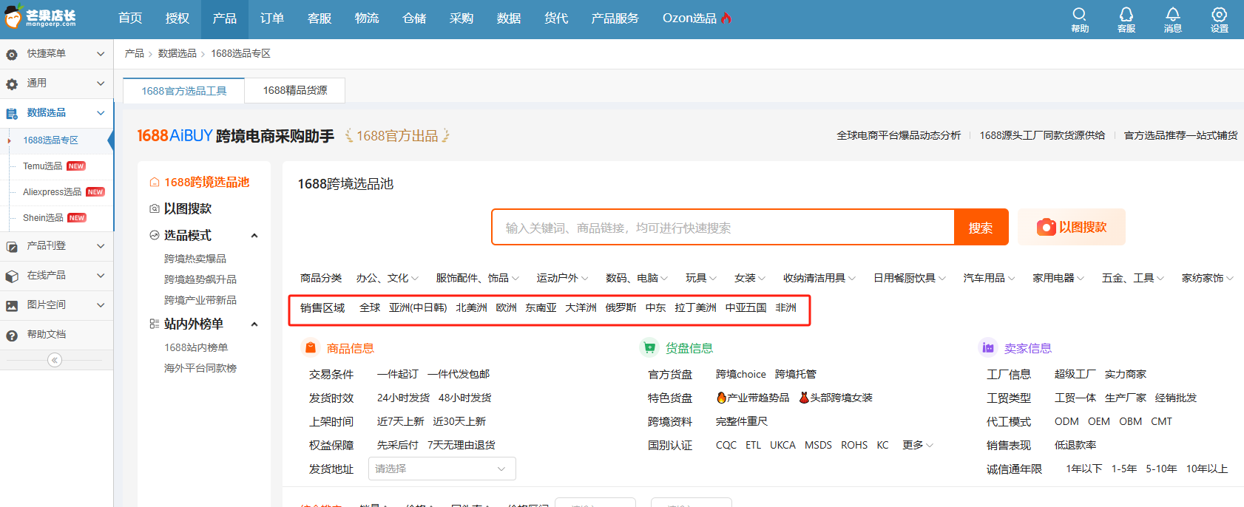The image size is (1244, 507).
Task: Click the 货盘信息 green cart icon
Action: pyautogui.click(x=649, y=347)
